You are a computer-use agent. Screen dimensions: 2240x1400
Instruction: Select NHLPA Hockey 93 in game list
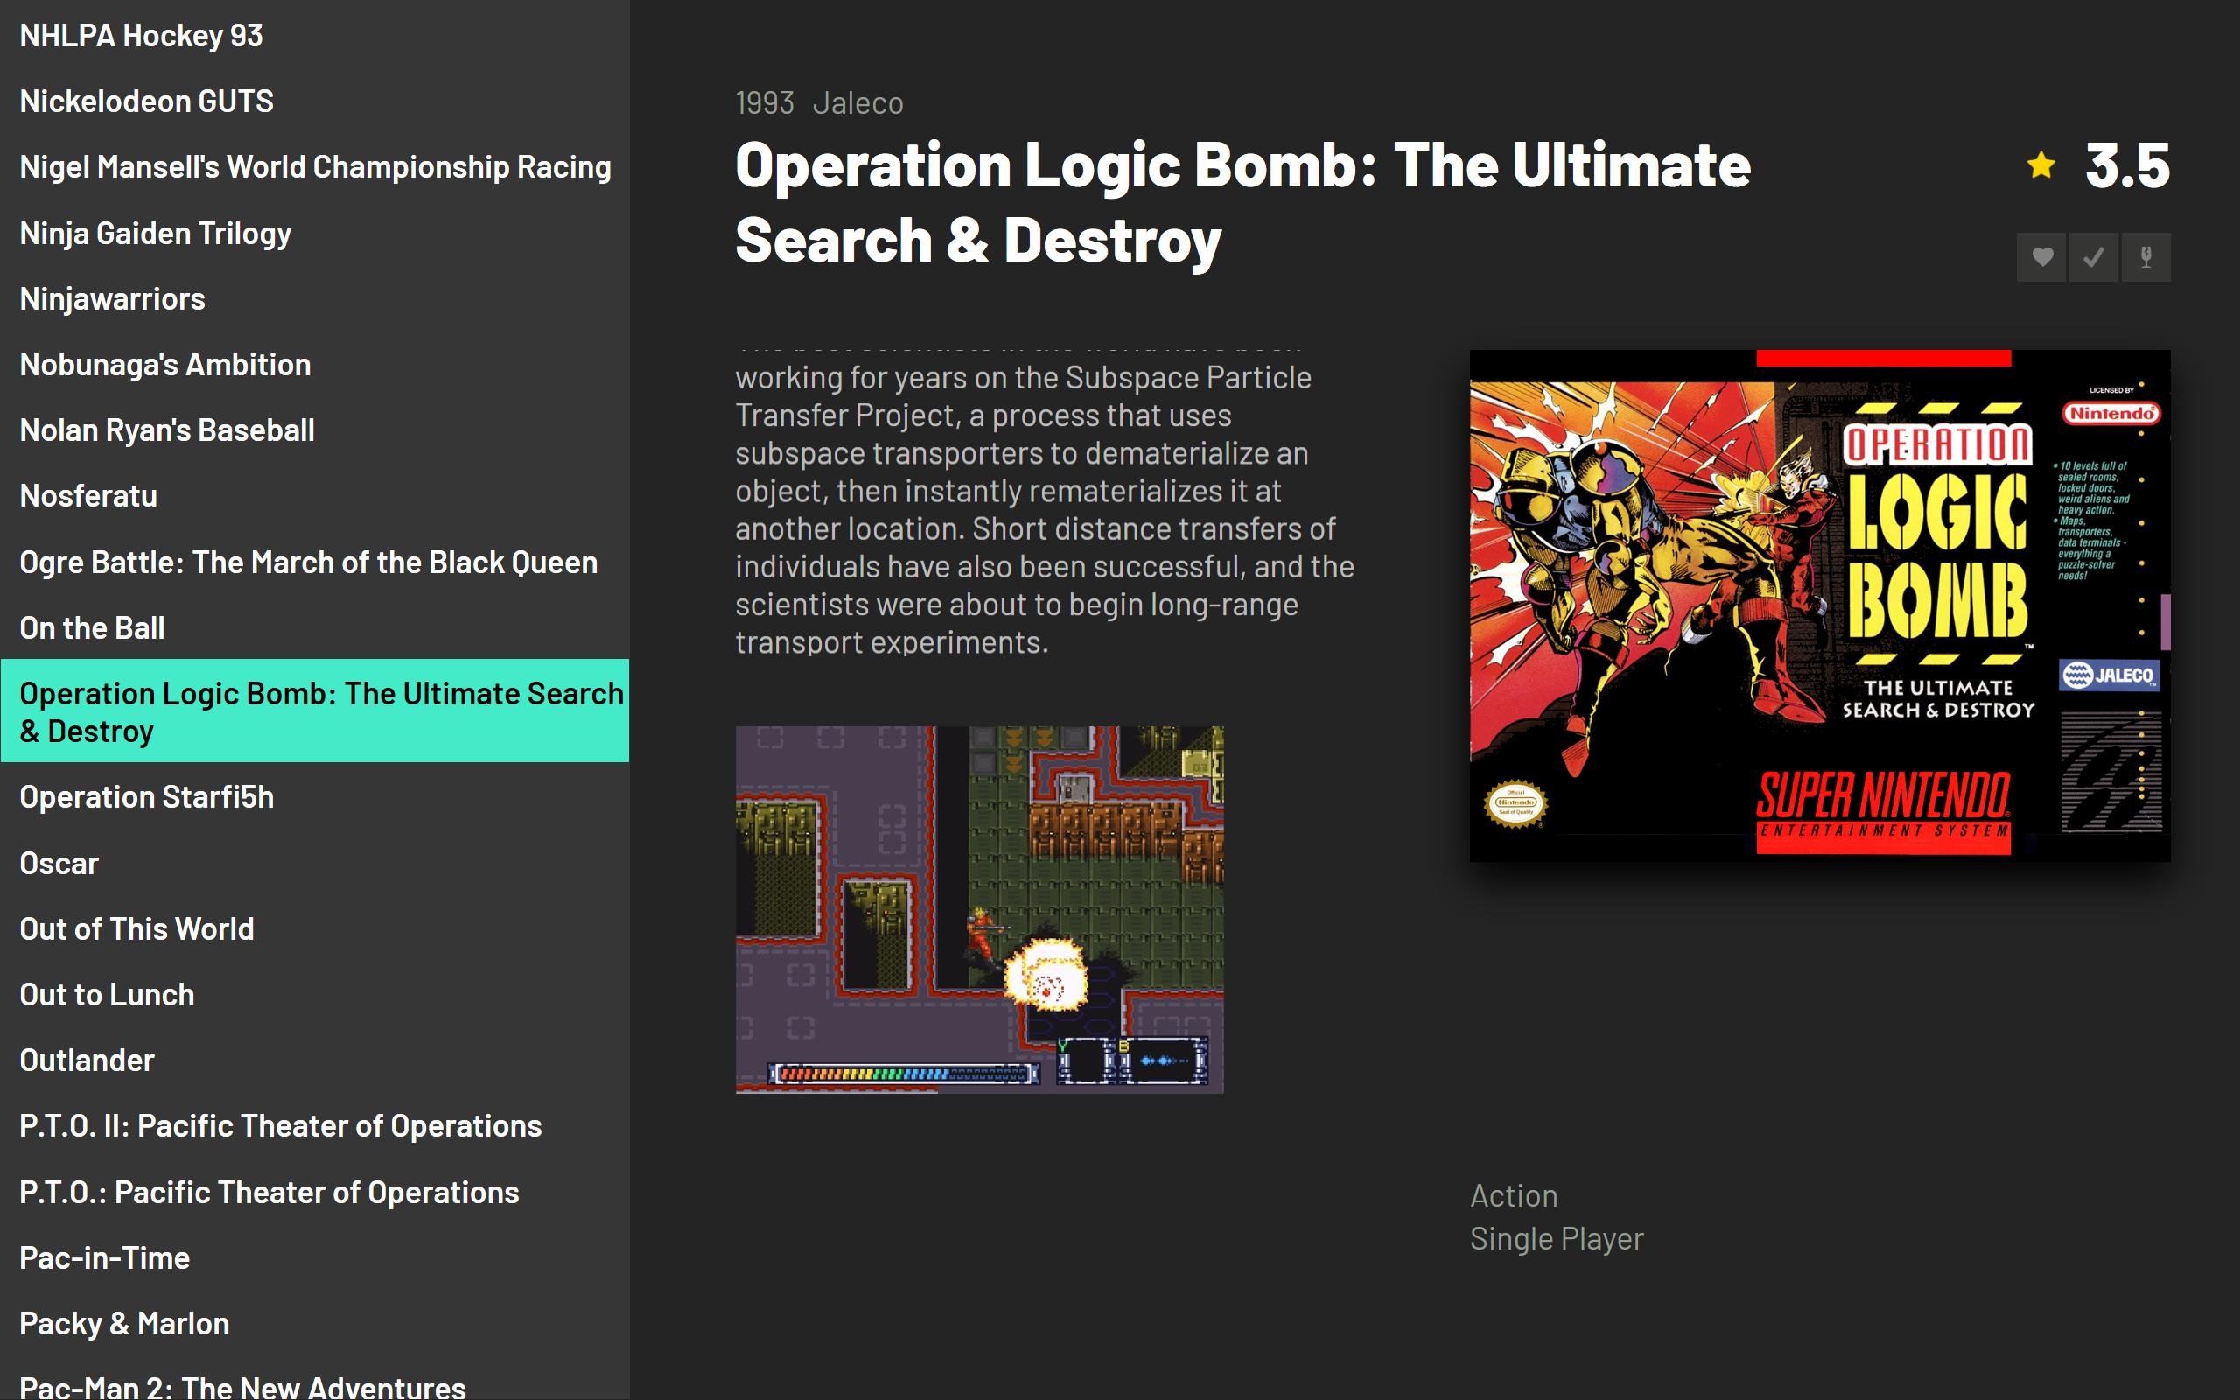[x=315, y=36]
